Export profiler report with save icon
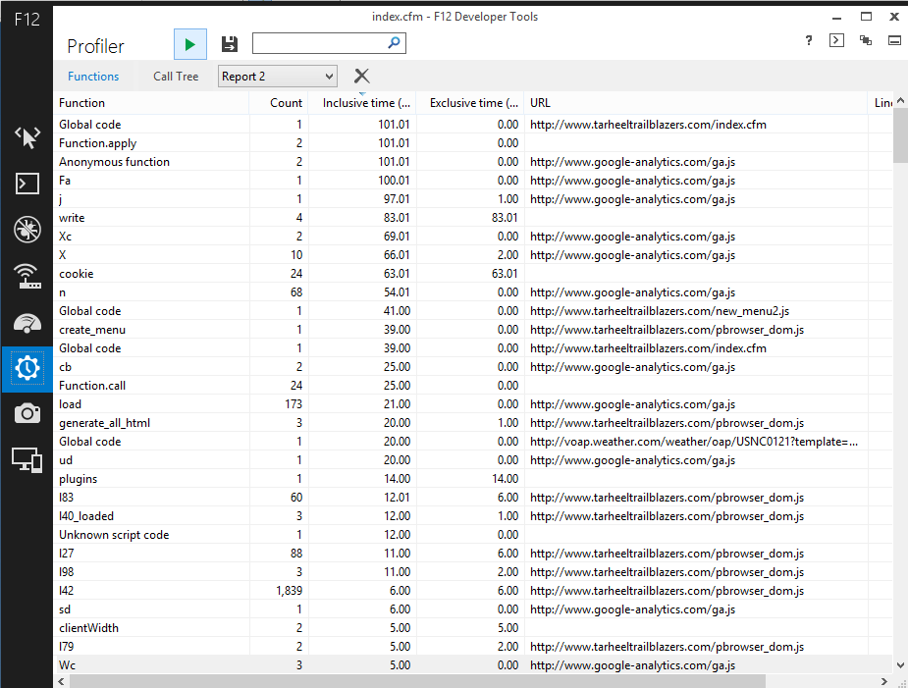The image size is (908, 688). pos(230,44)
